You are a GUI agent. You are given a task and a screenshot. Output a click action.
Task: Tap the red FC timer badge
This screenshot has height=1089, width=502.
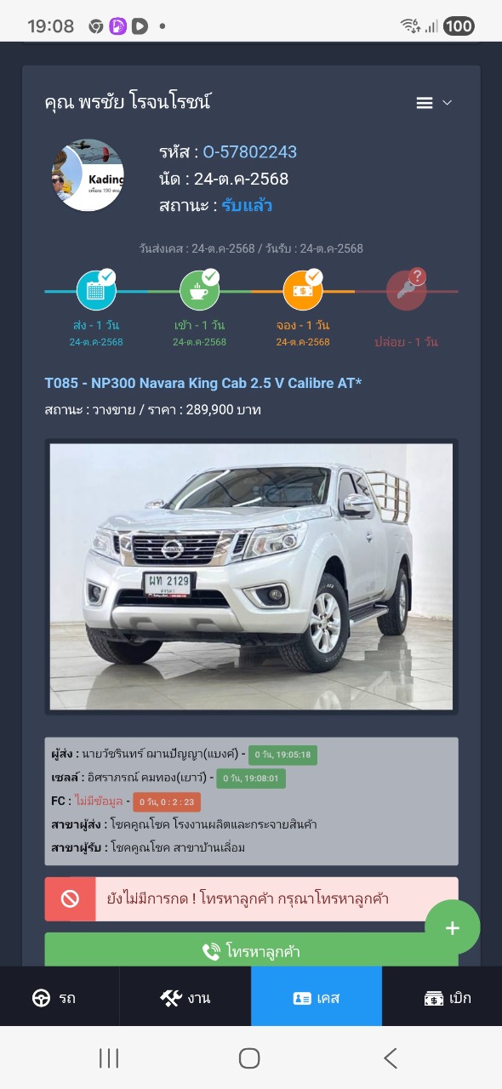(166, 801)
